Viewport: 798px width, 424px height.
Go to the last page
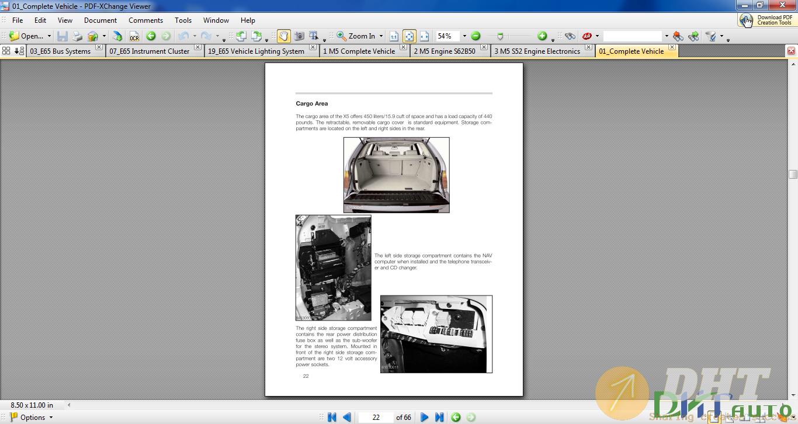pyautogui.click(x=439, y=417)
